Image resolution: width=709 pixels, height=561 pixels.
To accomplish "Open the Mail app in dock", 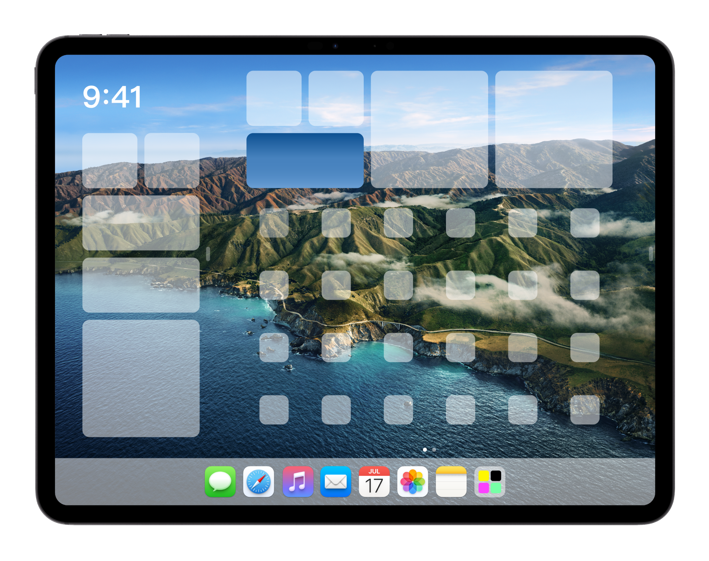I will click(335, 482).
